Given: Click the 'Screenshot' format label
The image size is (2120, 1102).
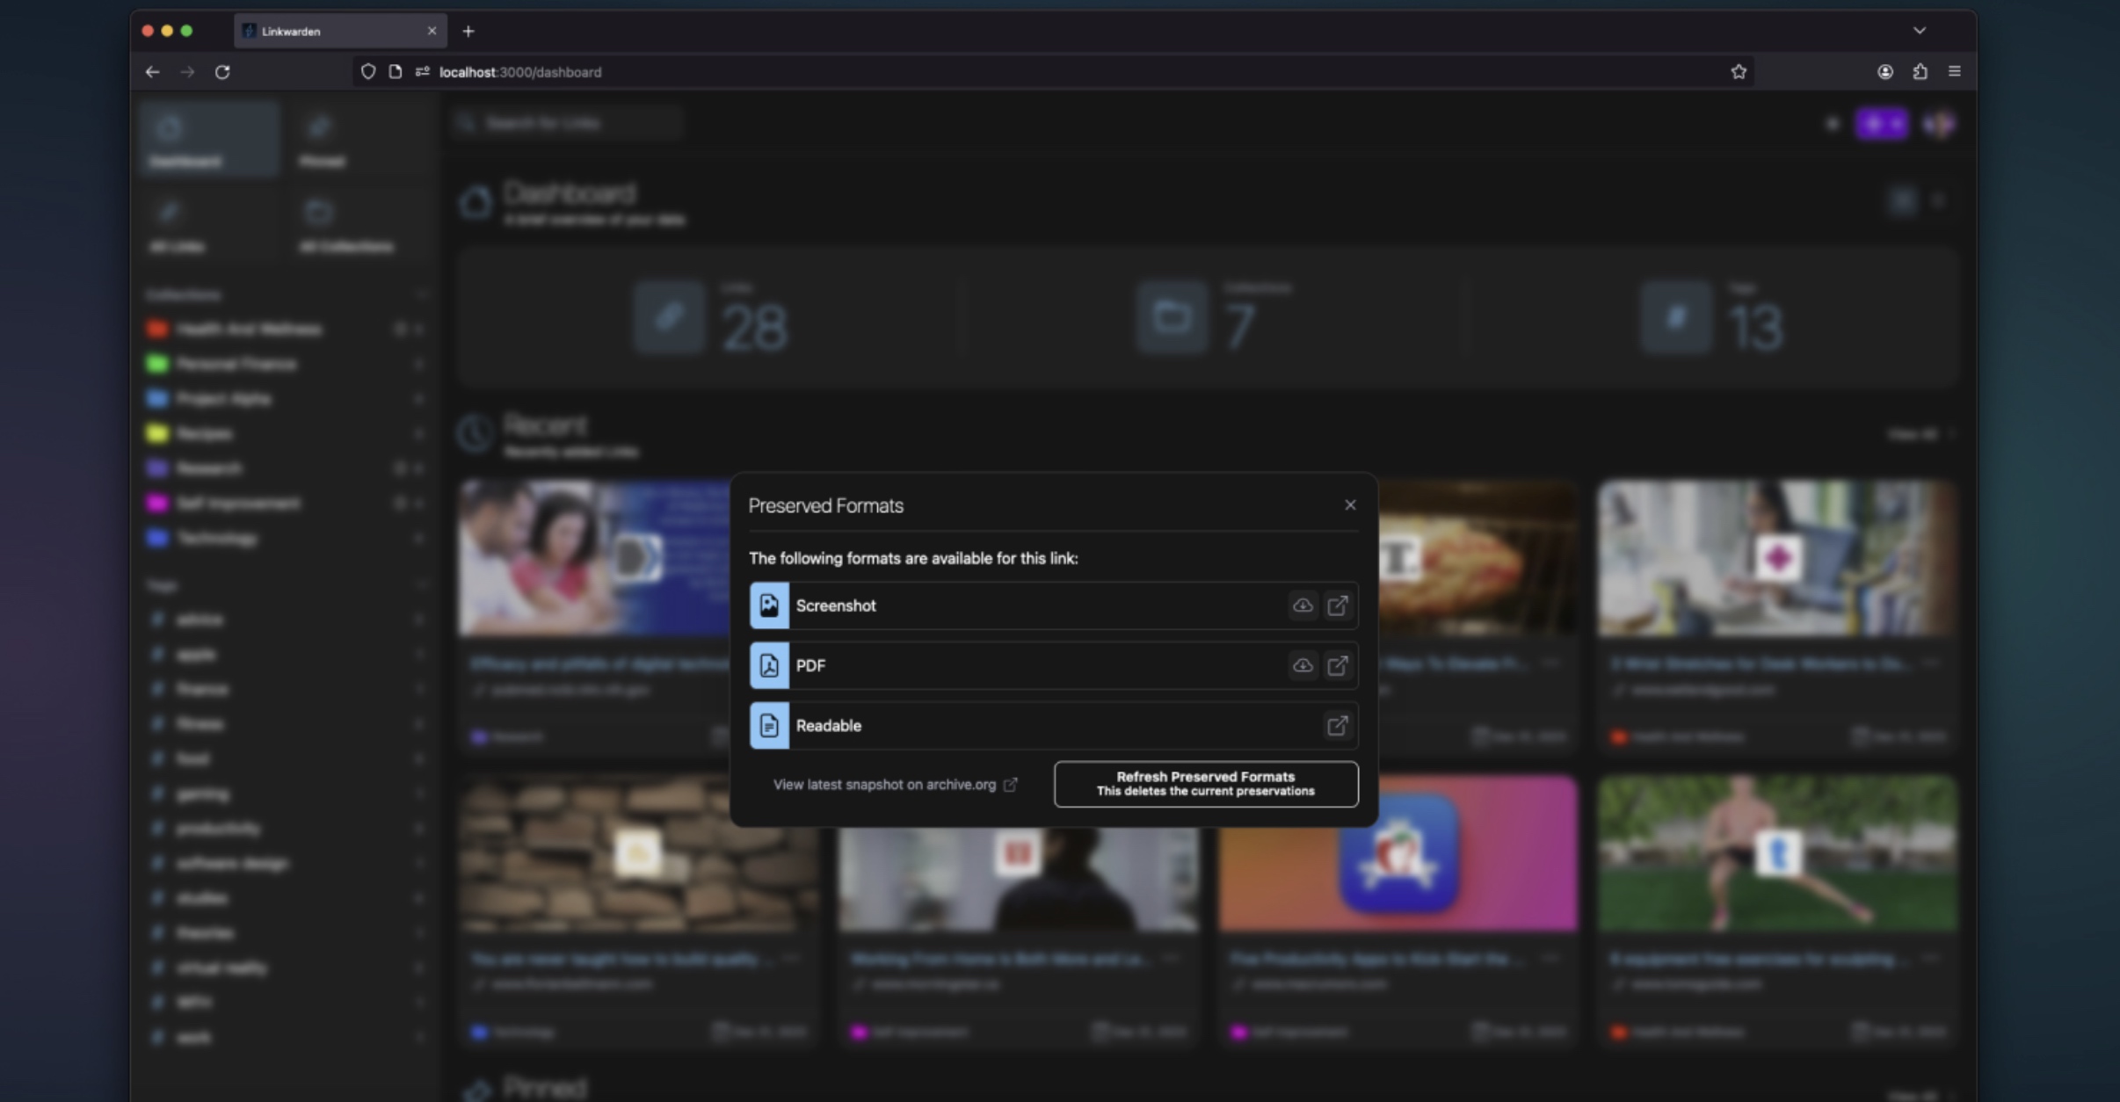Looking at the screenshot, I should coord(836,605).
